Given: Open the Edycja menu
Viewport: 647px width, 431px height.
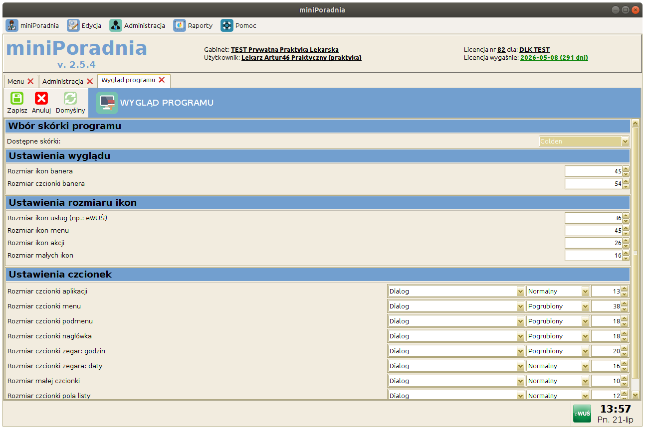Looking at the screenshot, I should click(84, 25).
